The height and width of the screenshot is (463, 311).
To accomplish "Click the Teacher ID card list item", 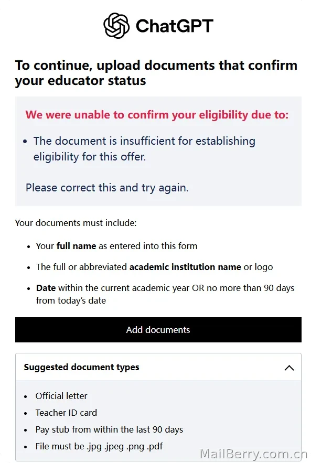I will coord(66,413).
